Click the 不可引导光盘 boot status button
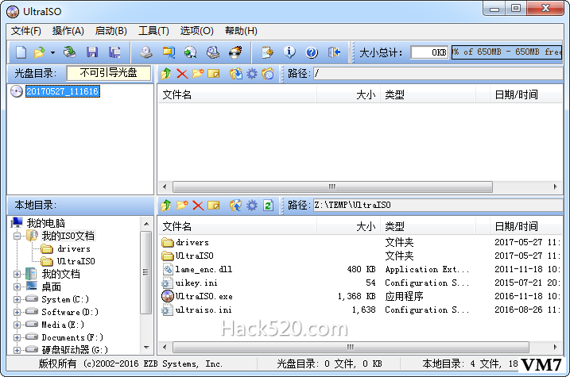Image resolution: width=570 pixels, height=377 pixels. 108,73
